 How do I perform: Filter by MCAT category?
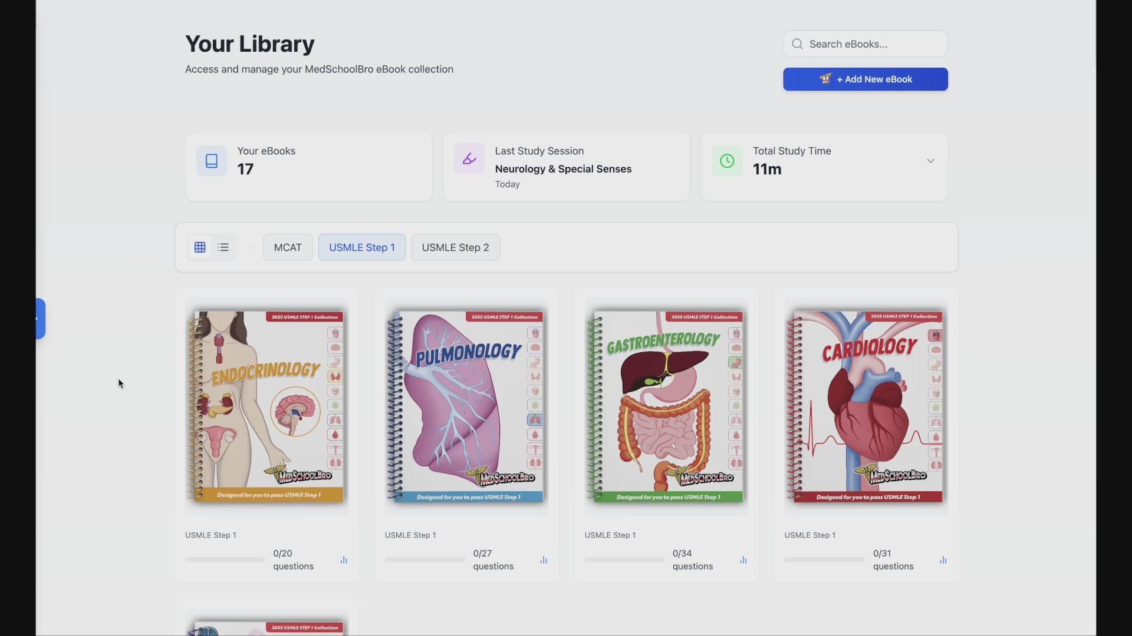point(288,247)
